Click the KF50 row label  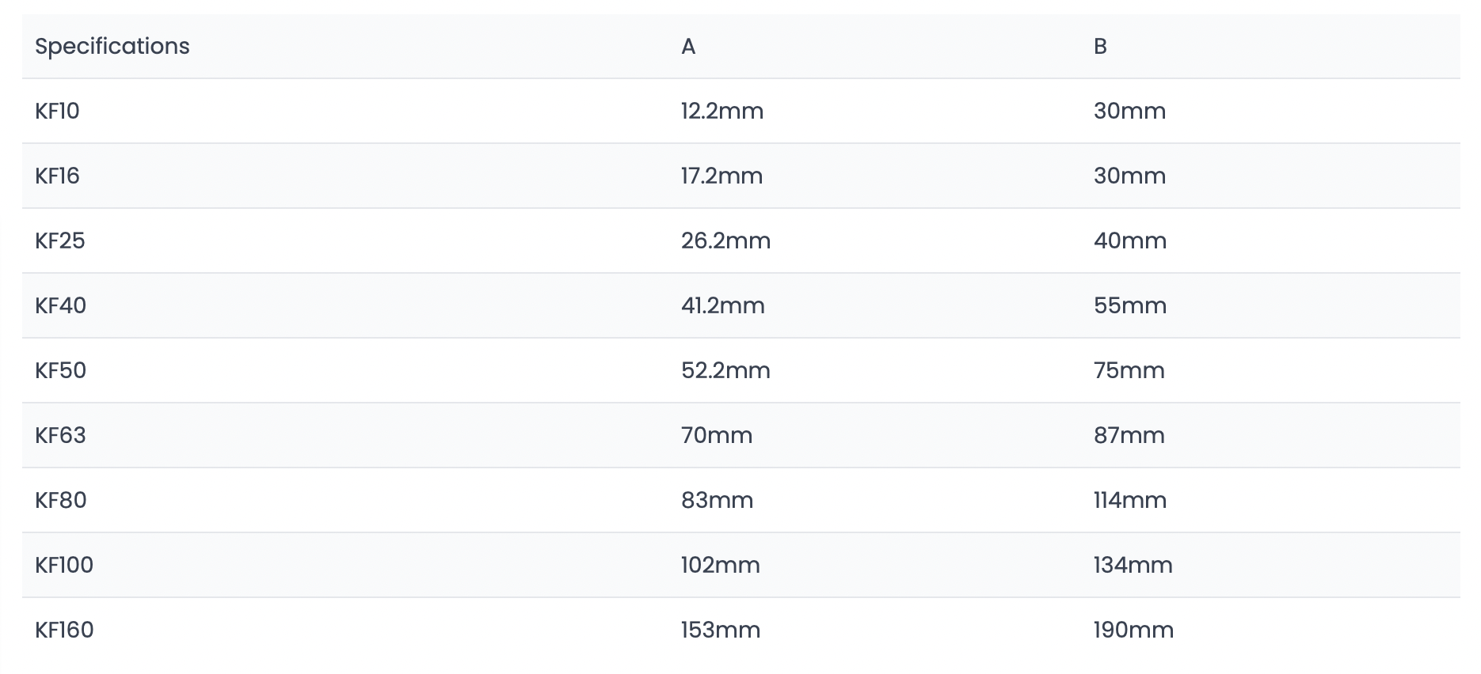coord(60,370)
